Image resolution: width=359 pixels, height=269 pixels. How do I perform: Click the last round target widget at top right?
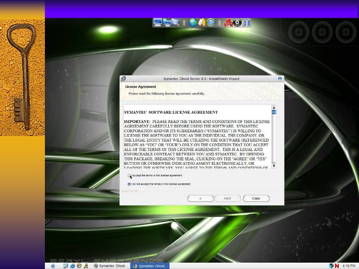point(346,32)
